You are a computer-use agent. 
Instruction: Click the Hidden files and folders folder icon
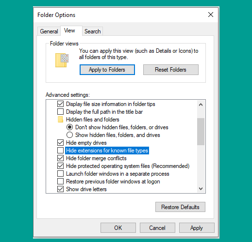click(60, 120)
